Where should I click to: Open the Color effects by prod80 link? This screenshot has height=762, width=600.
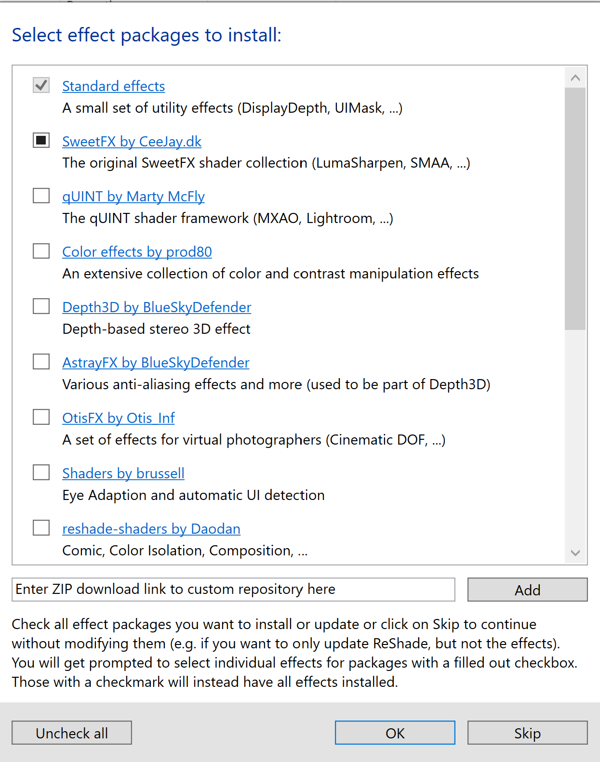click(x=137, y=252)
